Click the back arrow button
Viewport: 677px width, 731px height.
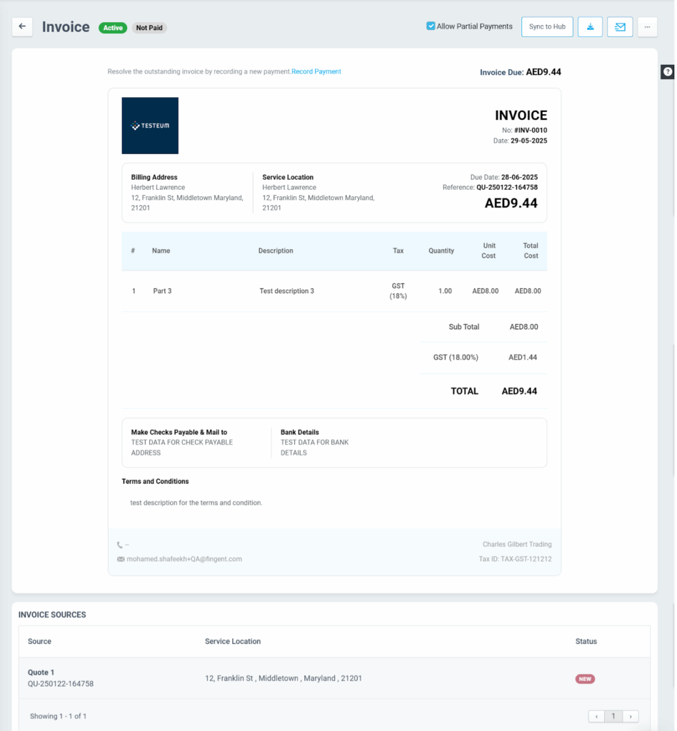(22, 26)
